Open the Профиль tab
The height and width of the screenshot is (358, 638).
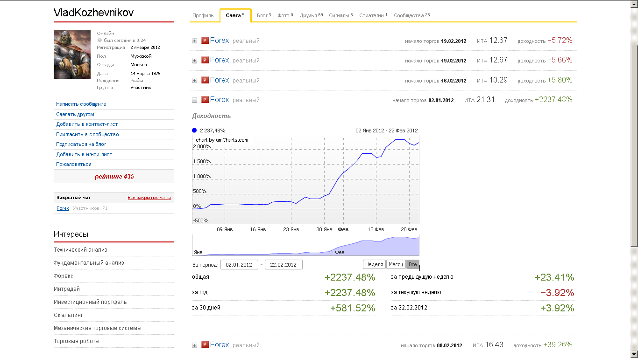[x=203, y=16]
